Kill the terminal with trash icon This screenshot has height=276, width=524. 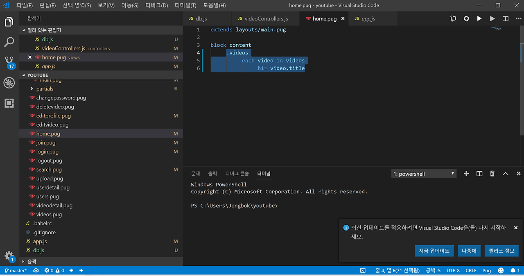492,174
